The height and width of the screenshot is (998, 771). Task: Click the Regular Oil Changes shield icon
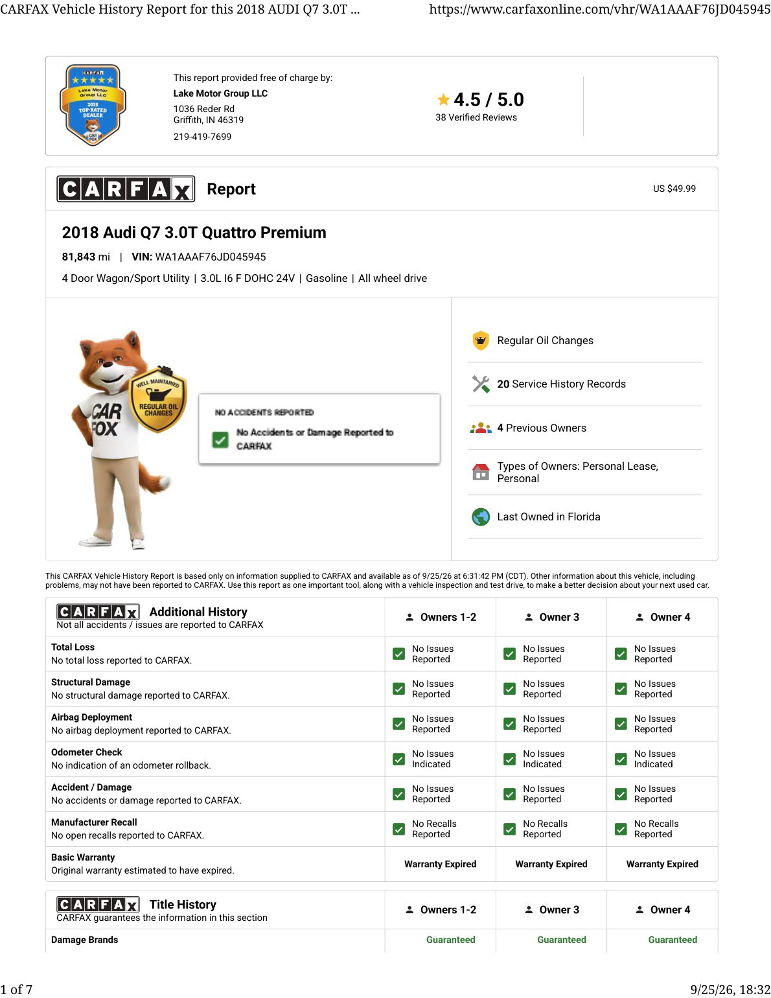click(x=481, y=340)
